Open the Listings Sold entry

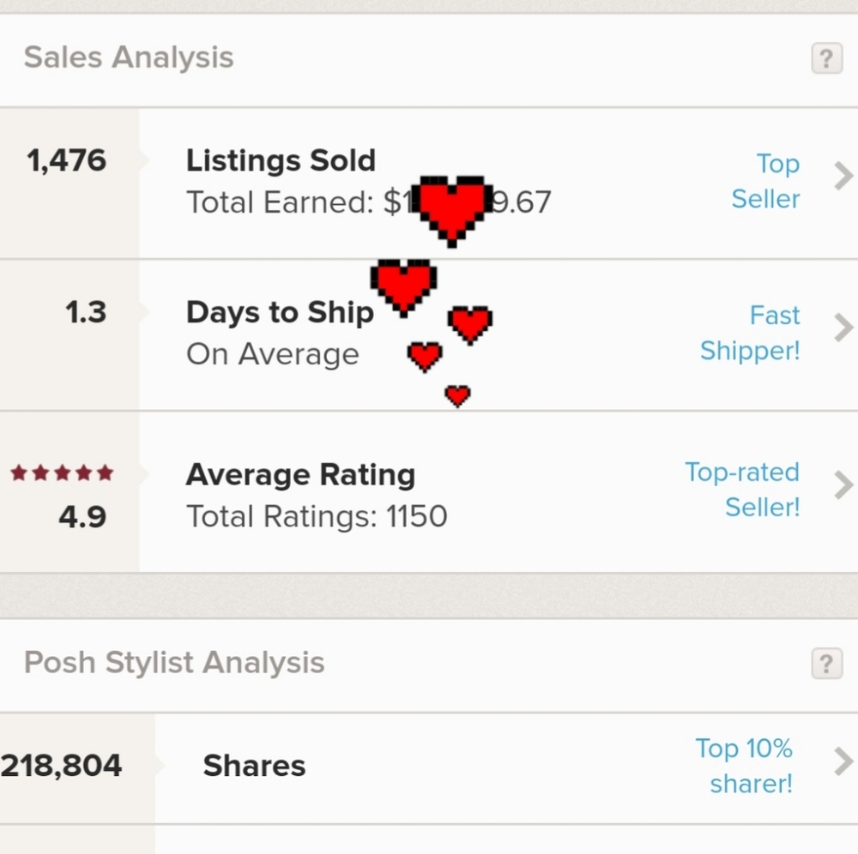(429, 183)
